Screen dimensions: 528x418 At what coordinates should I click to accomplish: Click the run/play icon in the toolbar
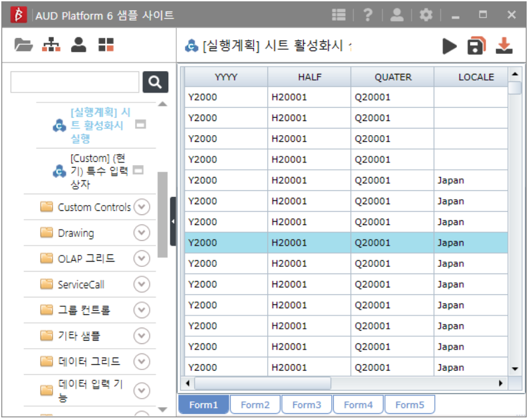coord(450,46)
